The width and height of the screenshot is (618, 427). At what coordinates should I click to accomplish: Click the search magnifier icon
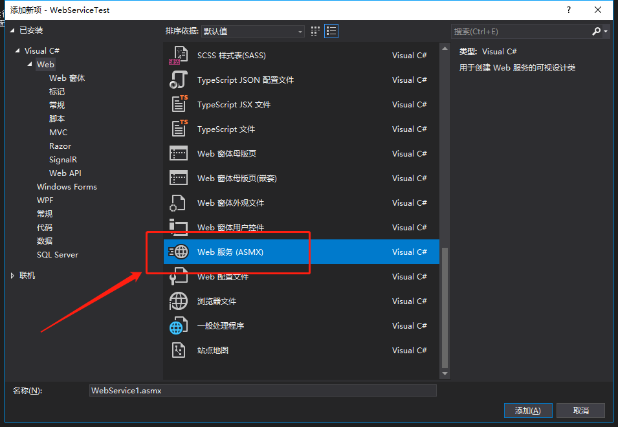point(596,31)
